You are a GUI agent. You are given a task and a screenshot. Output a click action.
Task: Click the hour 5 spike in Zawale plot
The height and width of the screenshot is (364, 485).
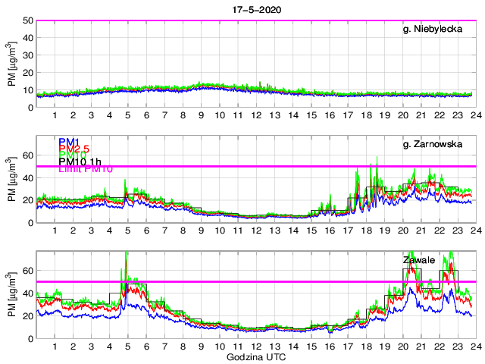[126, 262]
